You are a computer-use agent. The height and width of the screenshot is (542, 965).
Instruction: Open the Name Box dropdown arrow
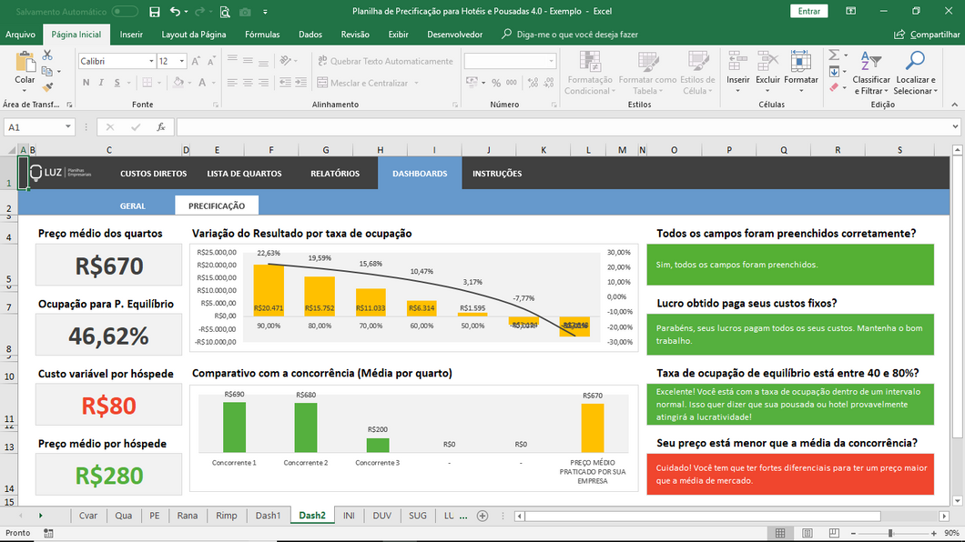pos(68,127)
